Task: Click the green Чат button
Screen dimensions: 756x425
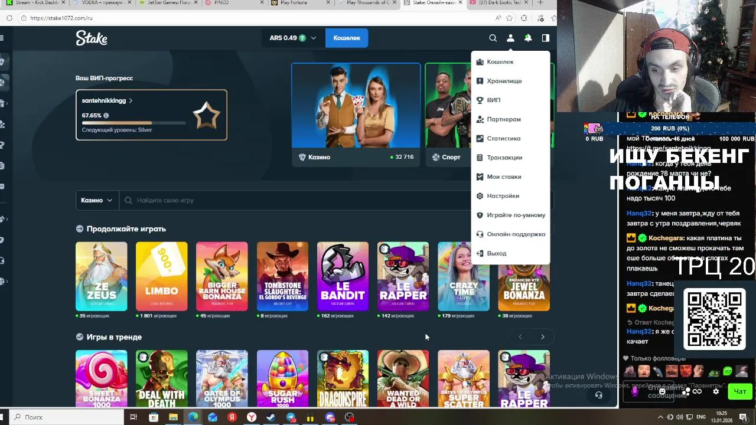Action: pyautogui.click(x=740, y=391)
